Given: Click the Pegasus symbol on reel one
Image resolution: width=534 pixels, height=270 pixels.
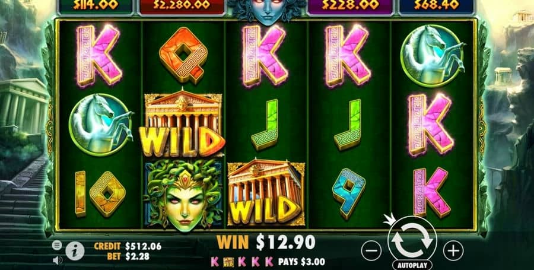Looking at the screenshot, I should [x=101, y=125].
